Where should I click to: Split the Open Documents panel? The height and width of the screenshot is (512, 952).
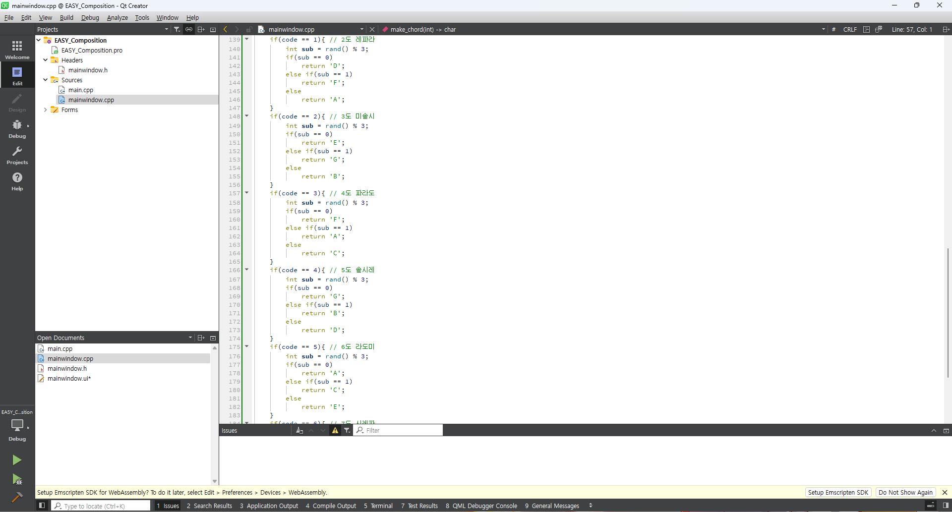click(201, 338)
